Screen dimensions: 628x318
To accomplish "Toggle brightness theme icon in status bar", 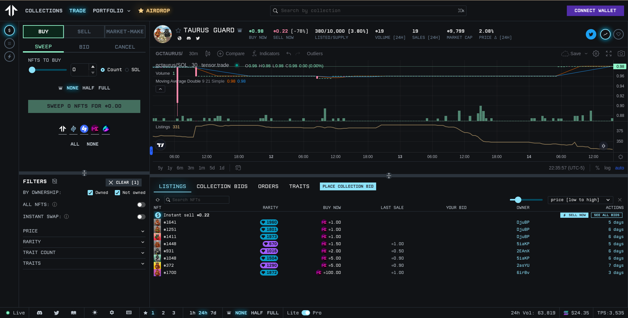I will 95,313.
